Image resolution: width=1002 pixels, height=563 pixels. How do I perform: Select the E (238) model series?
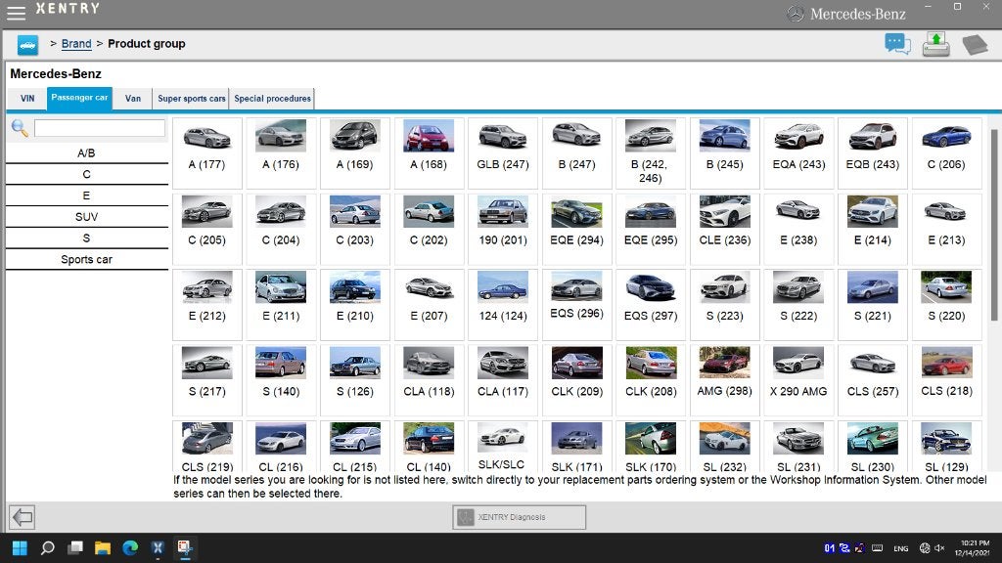click(x=798, y=229)
